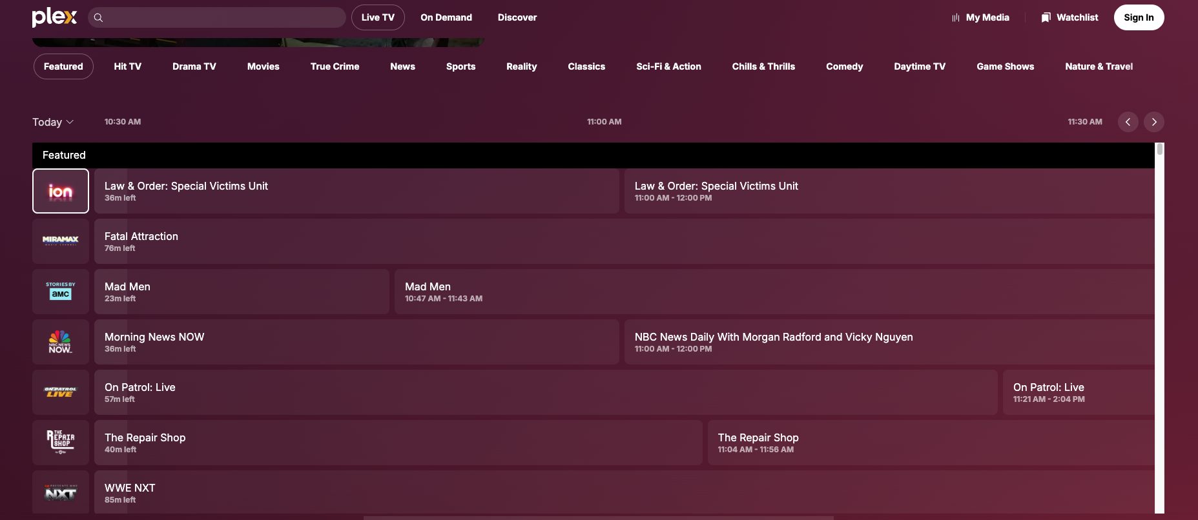Open the ION channel logo
Image resolution: width=1198 pixels, height=520 pixels.
pyautogui.click(x=61, y=191)
